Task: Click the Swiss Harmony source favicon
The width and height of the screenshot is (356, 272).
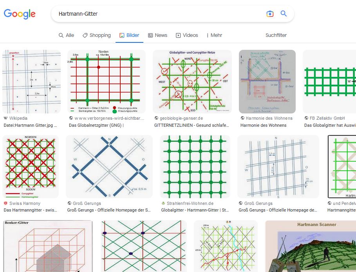Action: click(x=5, y=203)
